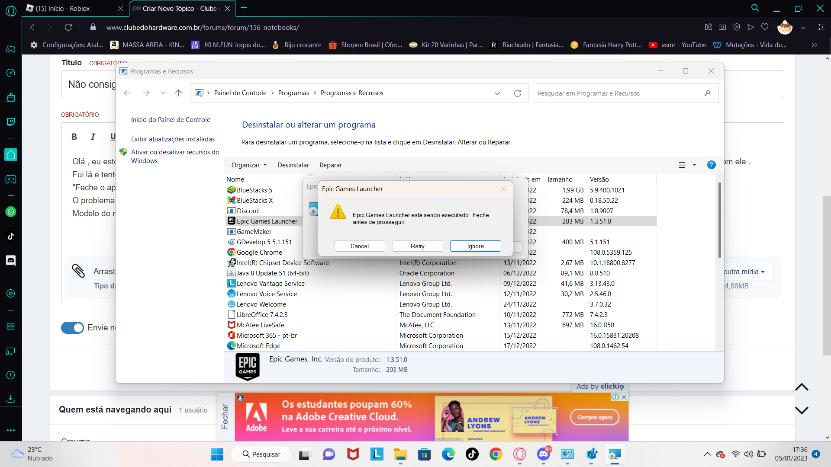The width and height of the screenshot is (831, 467).
Task: Open the clock and date in taskbar
Action: point(791,454)
